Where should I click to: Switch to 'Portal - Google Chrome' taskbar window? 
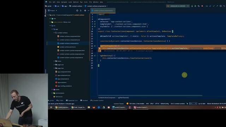point(78,107)
